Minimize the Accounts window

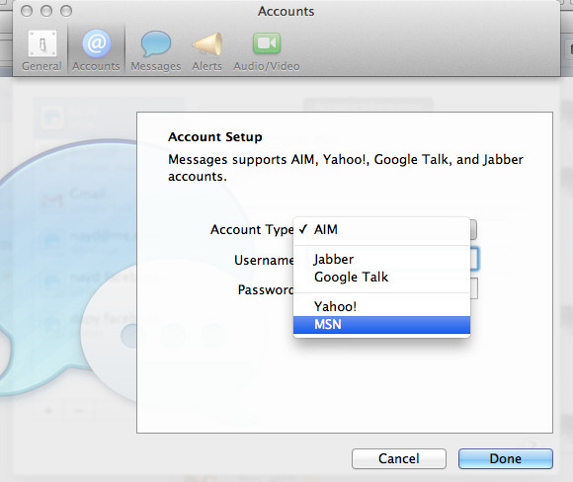(x=46, y=11)
